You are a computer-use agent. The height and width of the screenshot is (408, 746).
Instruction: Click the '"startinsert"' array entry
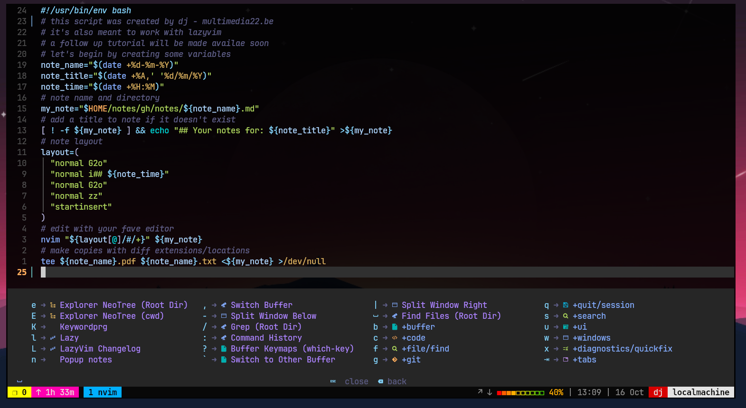tap(81, 207)
